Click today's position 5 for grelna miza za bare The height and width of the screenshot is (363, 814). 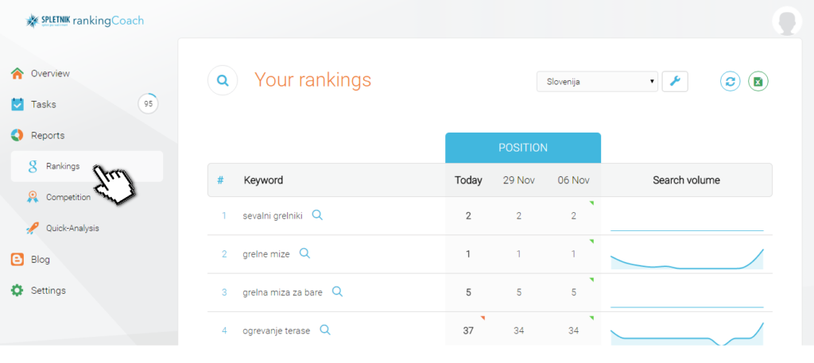point(468,292)
